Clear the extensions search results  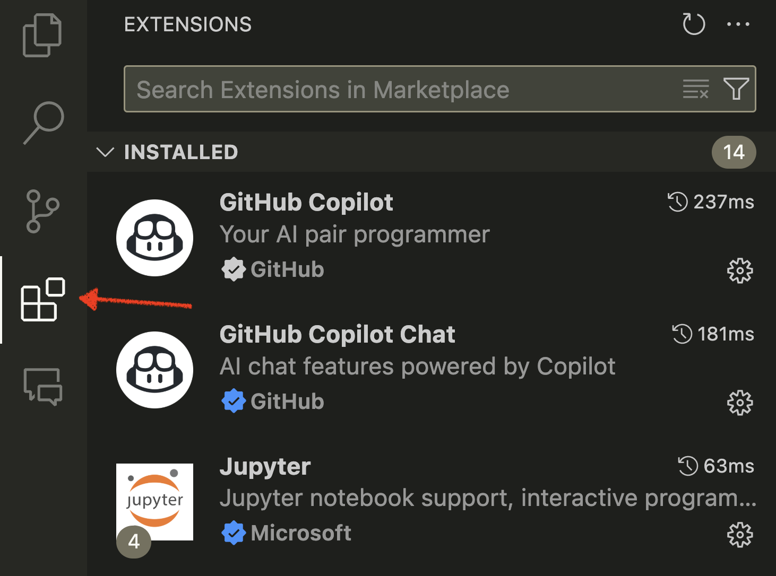696,89
